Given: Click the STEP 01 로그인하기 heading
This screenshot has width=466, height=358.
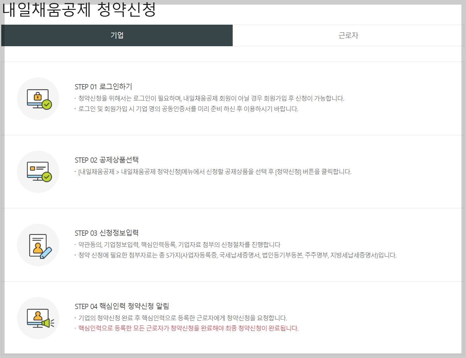Looking at the screenshot, I should pos(103,87).
